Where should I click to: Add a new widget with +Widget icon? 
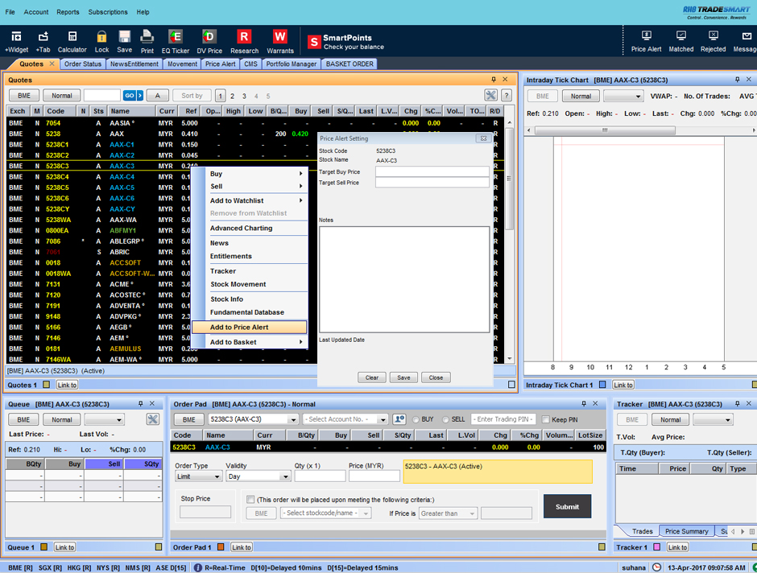pos(16,42)
